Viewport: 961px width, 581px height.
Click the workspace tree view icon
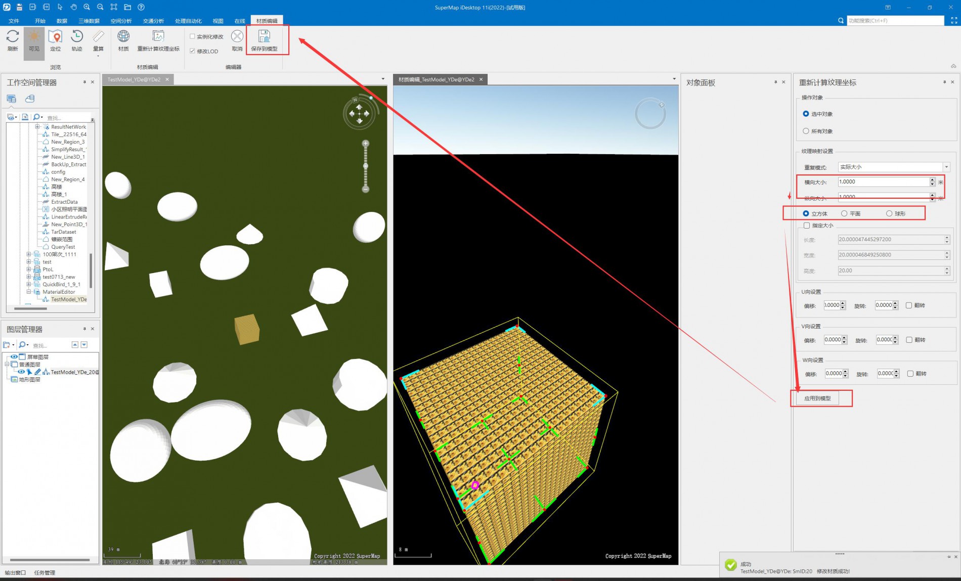click(x=12, y=99)
